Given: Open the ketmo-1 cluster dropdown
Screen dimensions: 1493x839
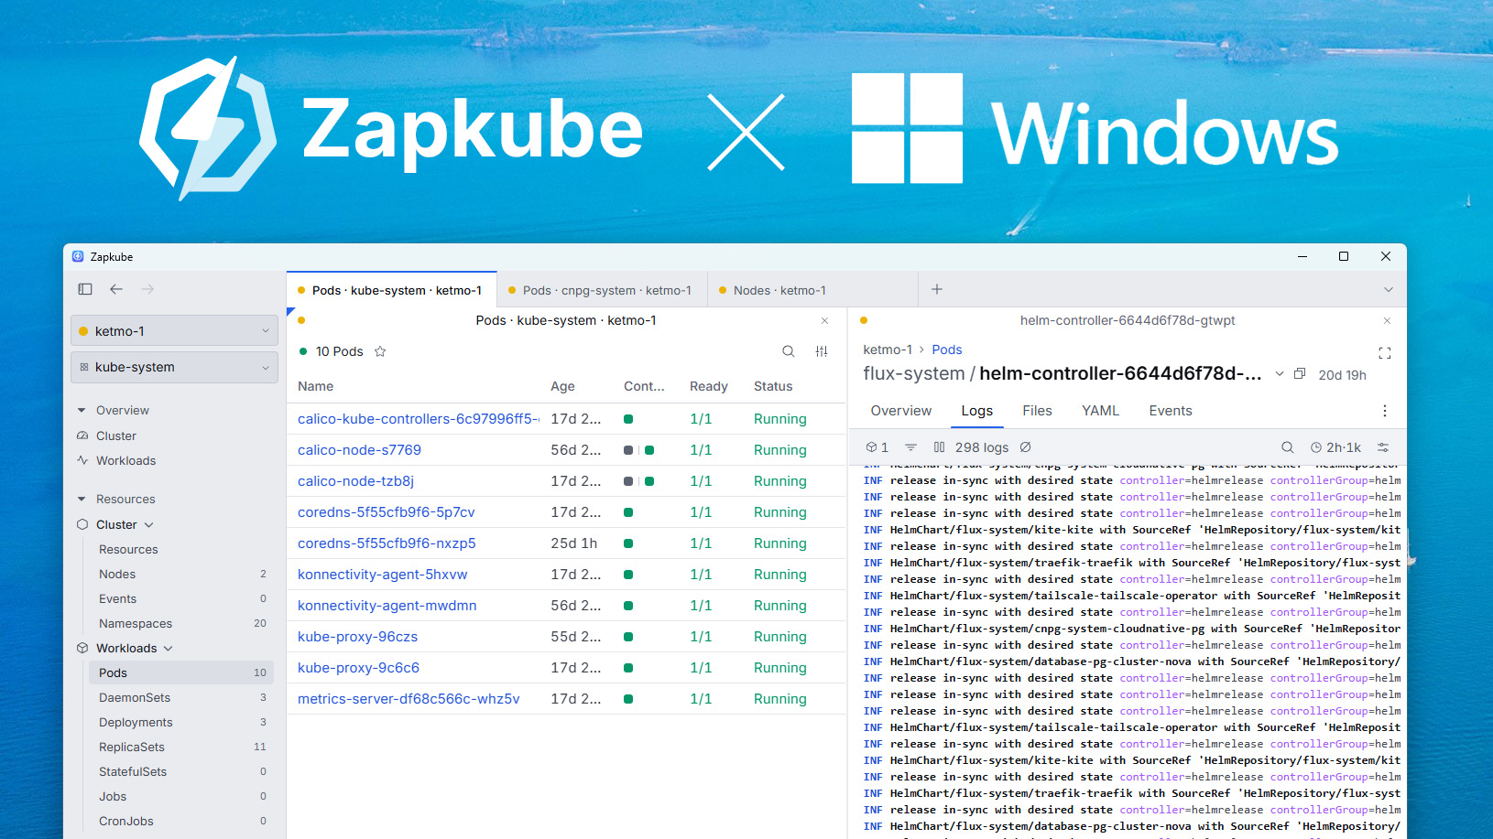Looking at the screenshot, I should 174,331.
